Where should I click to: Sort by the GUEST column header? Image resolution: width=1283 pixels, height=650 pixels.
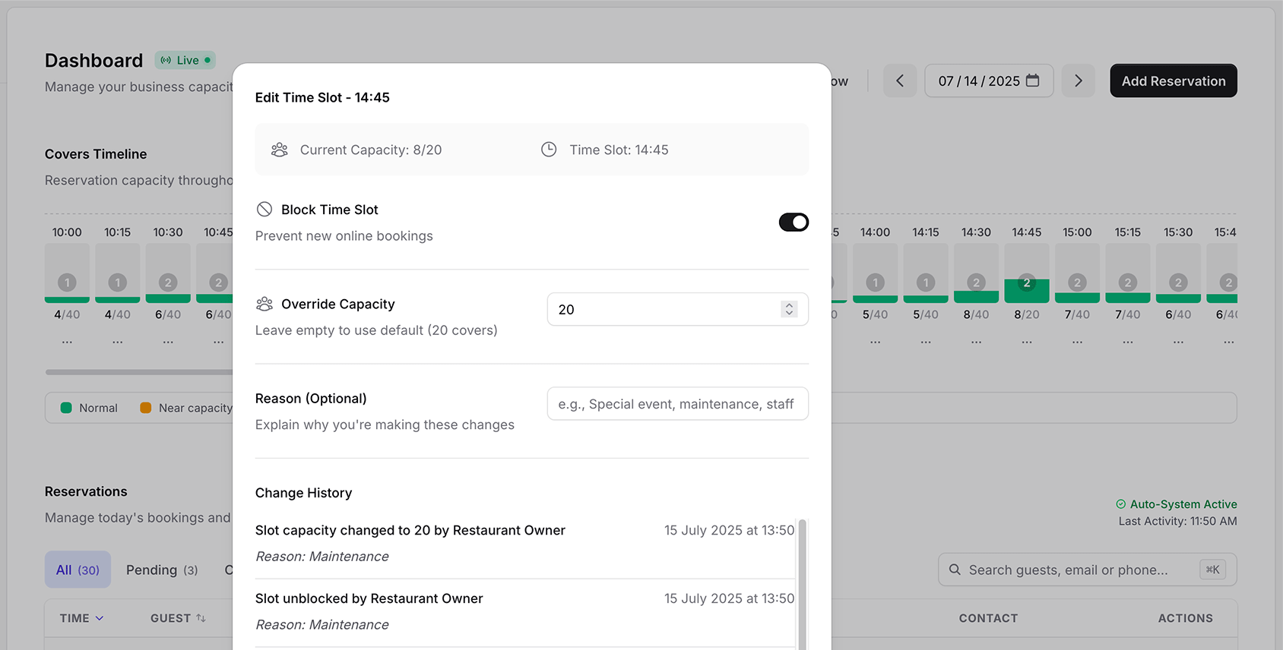(x=178, y=618)
